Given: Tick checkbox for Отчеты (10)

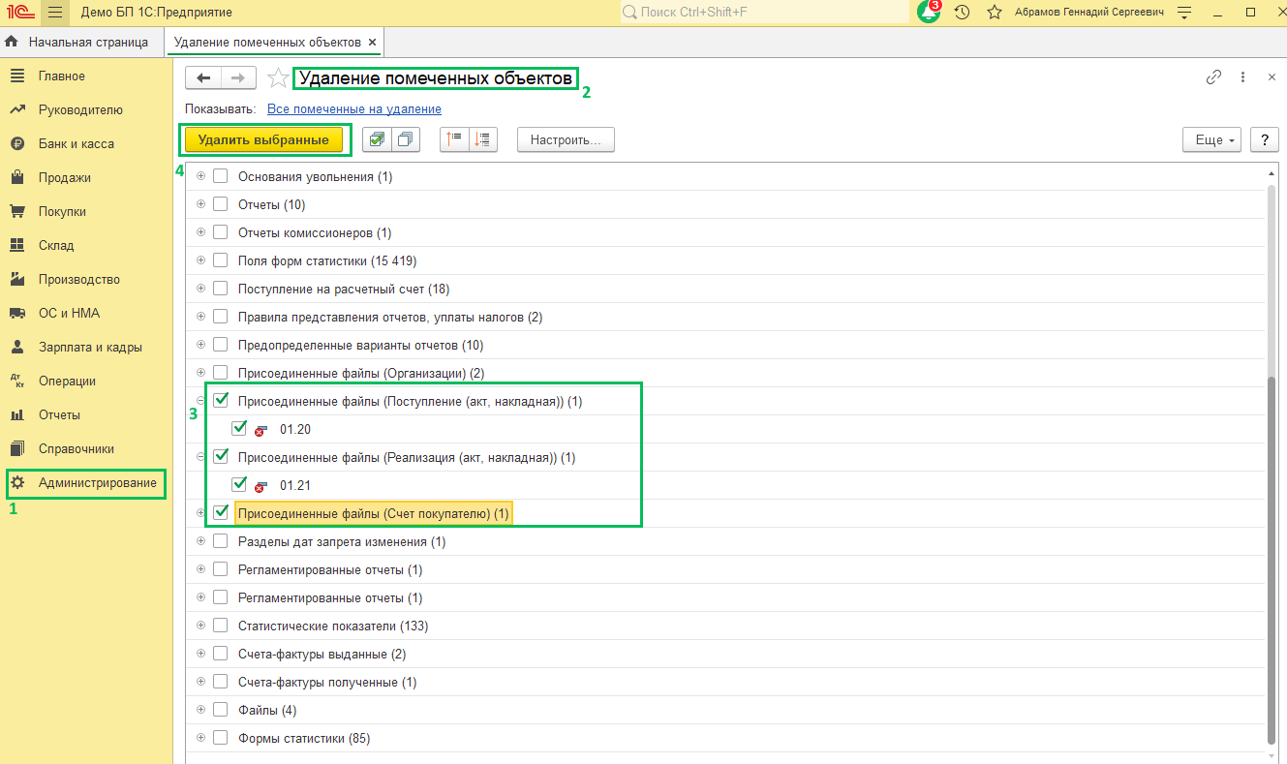Looking at the screenshot, I should (220, 204).
